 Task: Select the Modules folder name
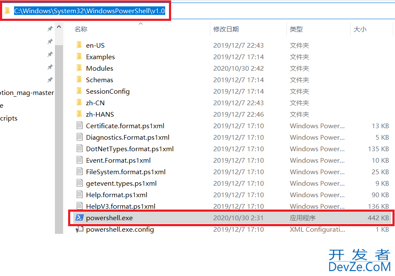(x=100, y=68)
